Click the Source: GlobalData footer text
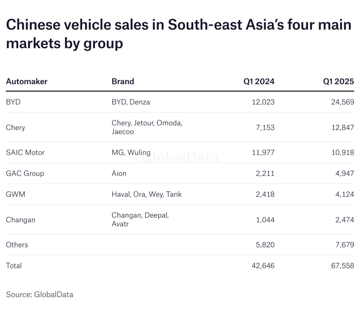360x314 pixels. [40, 294]
